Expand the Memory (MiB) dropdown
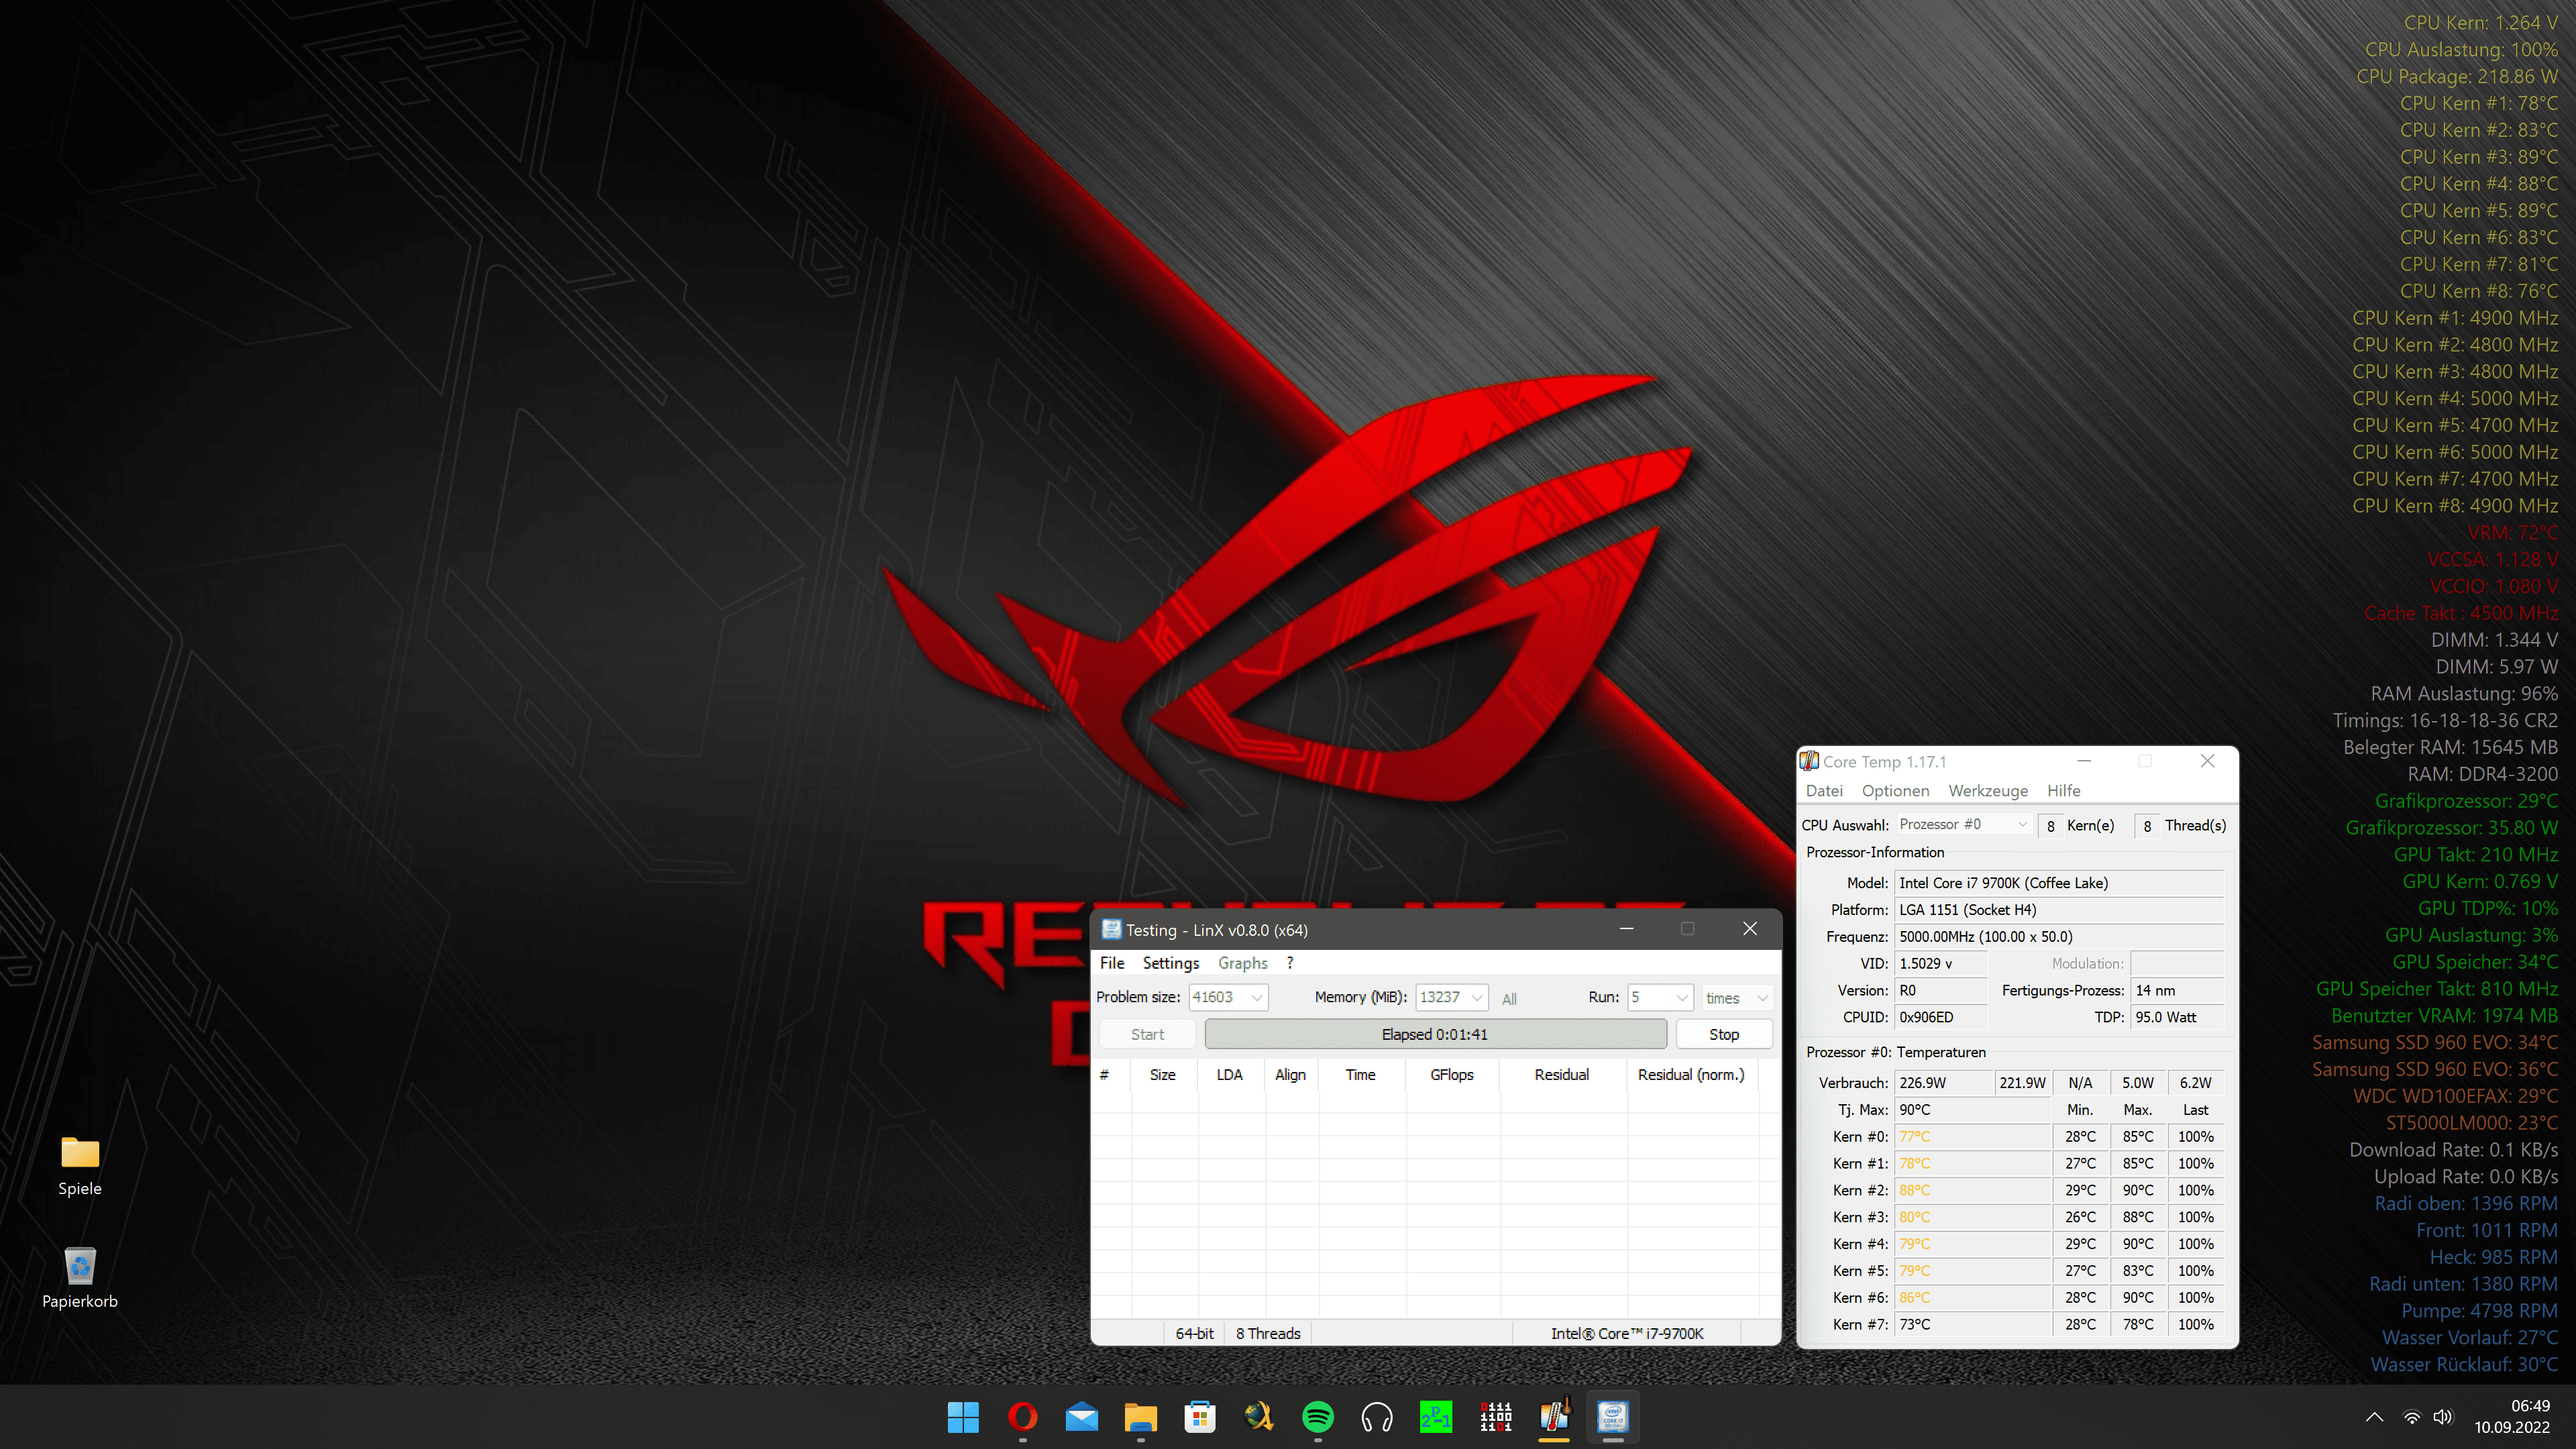2576x1449 pixels. click(1476, 997)
